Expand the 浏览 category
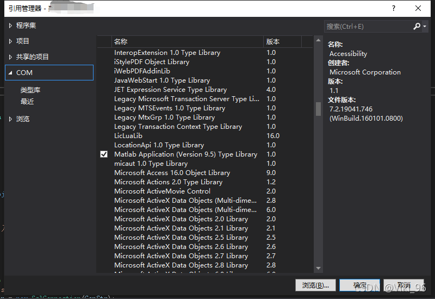Screen dimensions: 435x299 point(10,119)
